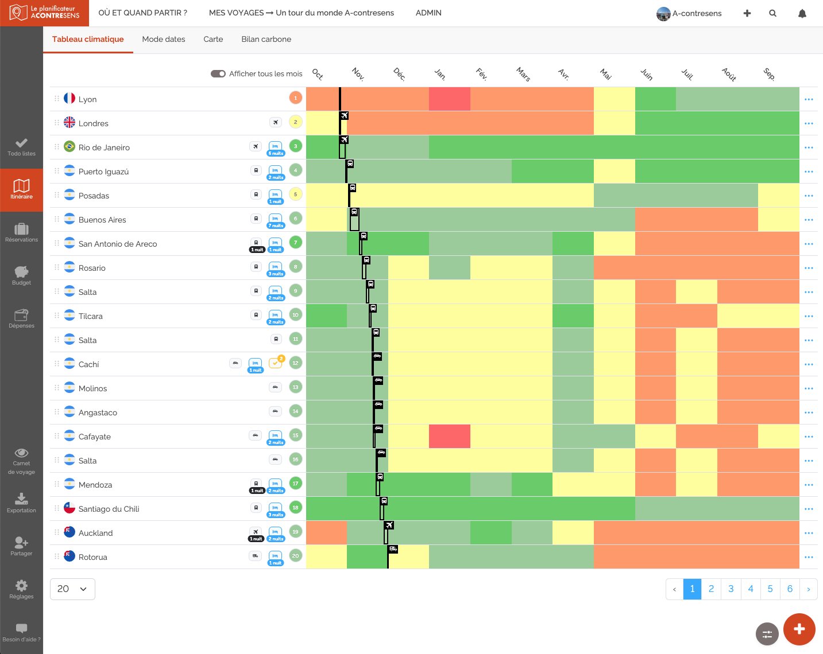This screenshot has width=823, height=654.
Task: Open the three-dots menu for Cafayate
Action: coord(809,437)
